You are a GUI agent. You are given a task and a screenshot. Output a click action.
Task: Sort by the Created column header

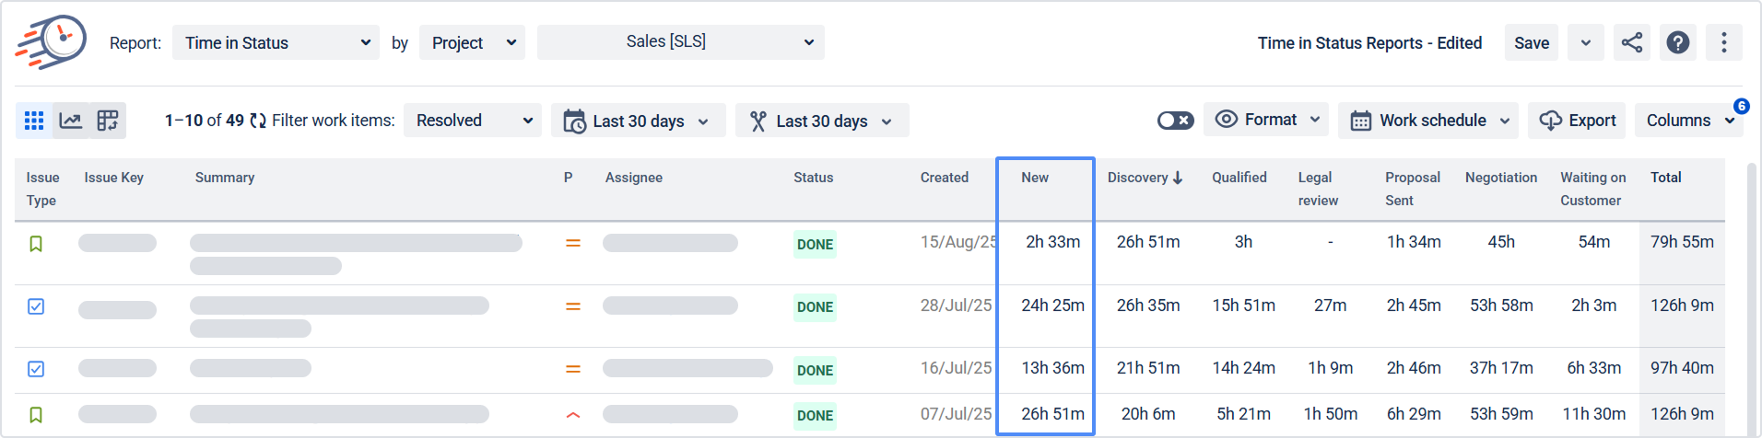pos(945,178)
